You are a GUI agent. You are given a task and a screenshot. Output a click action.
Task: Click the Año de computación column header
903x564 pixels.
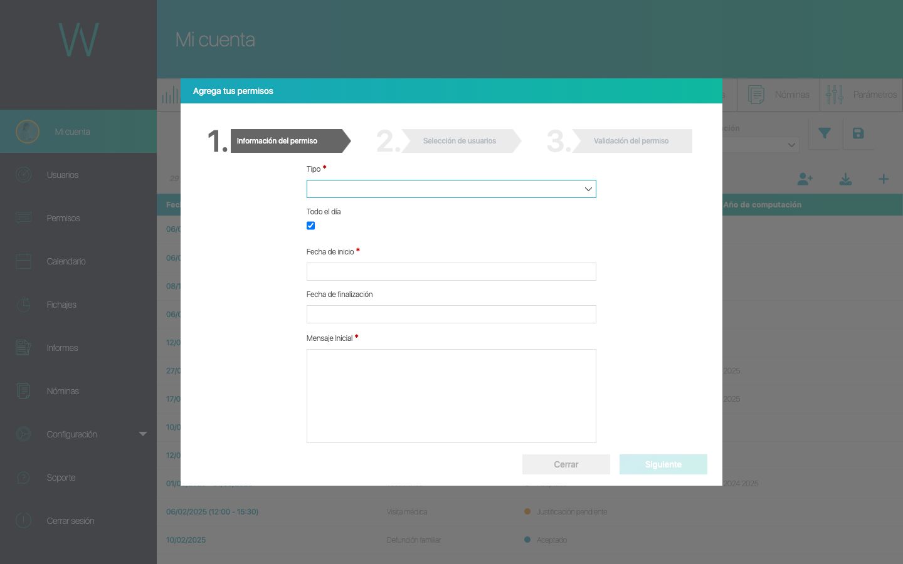[762, 205]
